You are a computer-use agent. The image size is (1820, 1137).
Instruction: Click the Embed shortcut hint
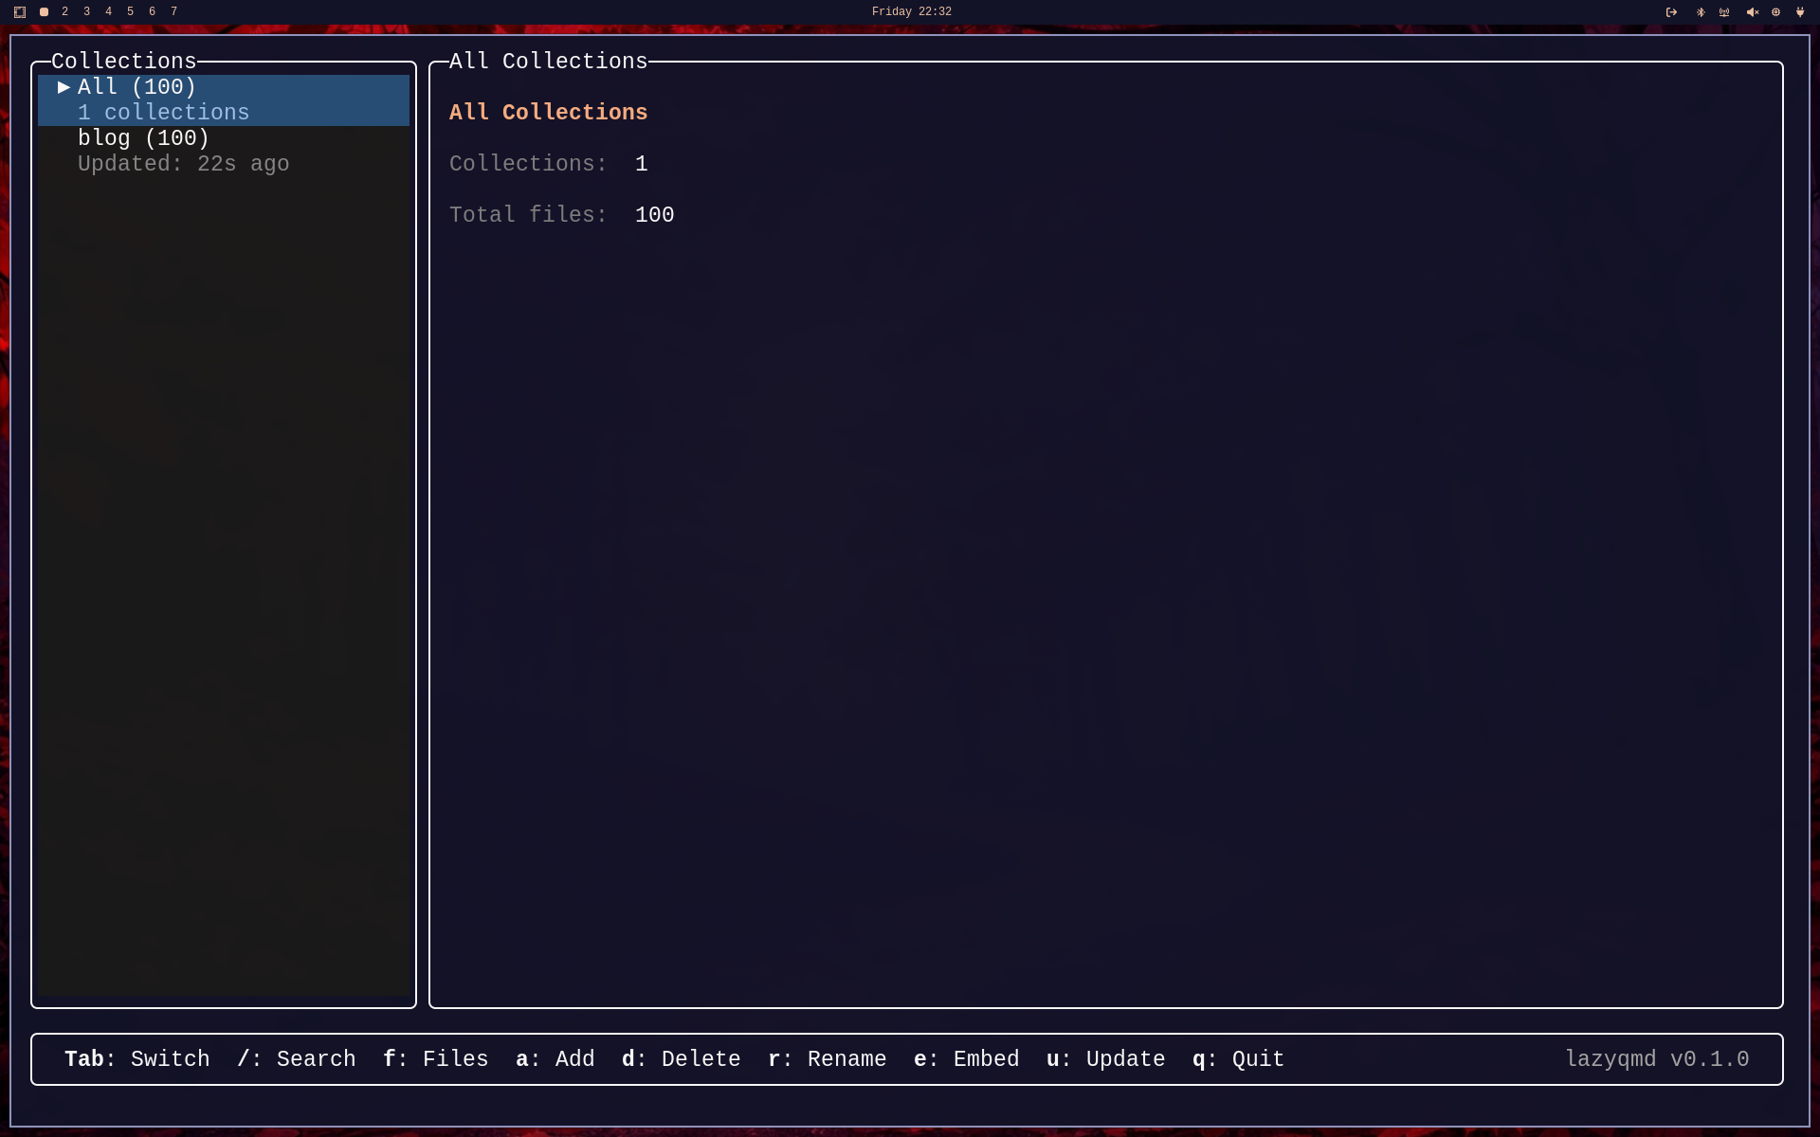click(966, 1059)
